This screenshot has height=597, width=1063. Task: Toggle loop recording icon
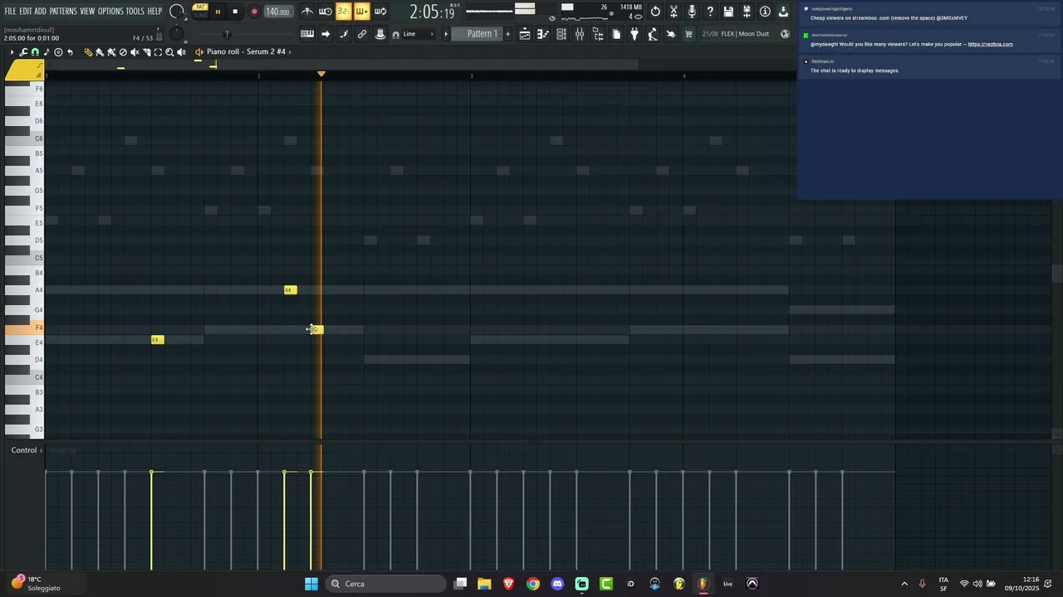click(x=380, y=12)
